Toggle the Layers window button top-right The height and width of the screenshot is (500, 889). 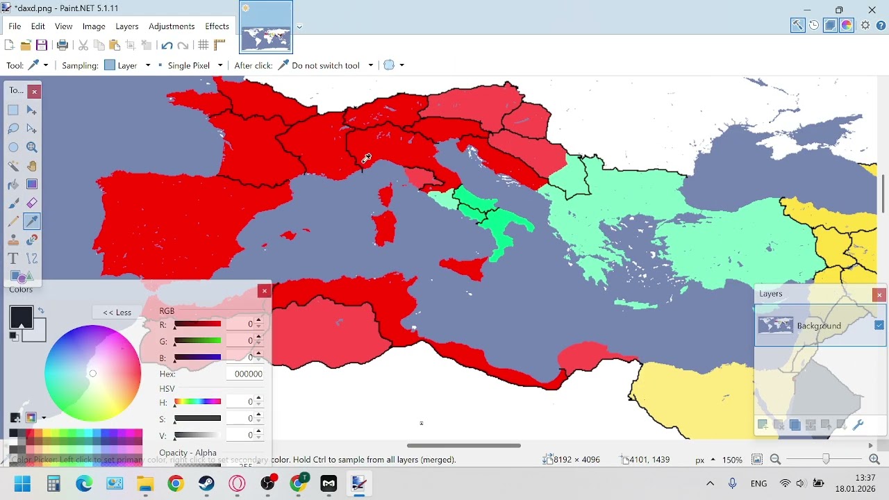pyautogui.click(x=830, y=26)
